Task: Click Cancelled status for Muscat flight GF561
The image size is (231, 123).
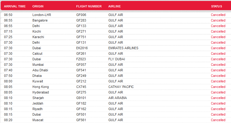Action: (x=218, y=120)
